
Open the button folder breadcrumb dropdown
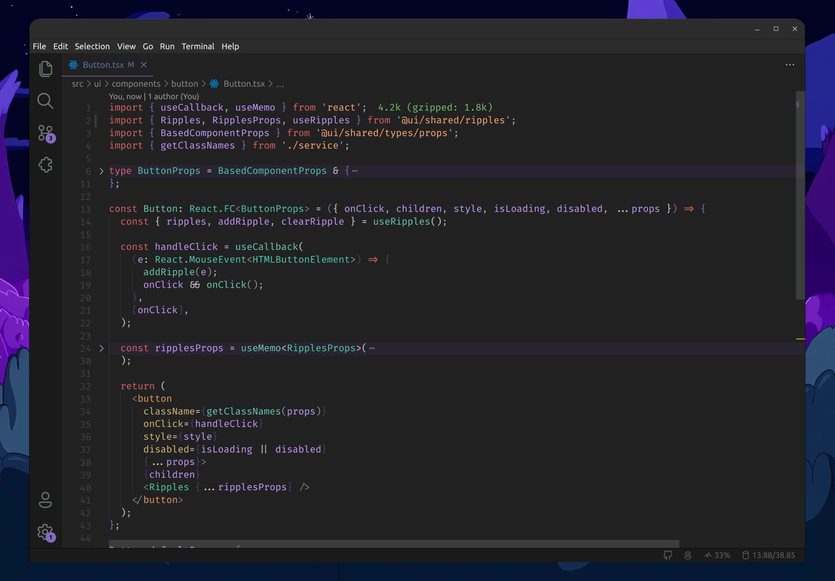pyautogui.click(x=184, y=84)
